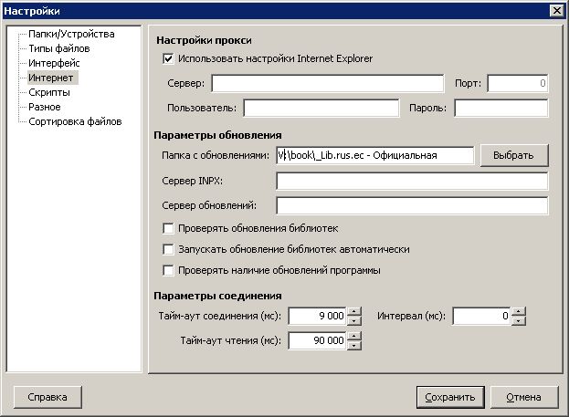The image size is (569, 417).
Task: Open help with Справка button
Action: click(47, 397)
